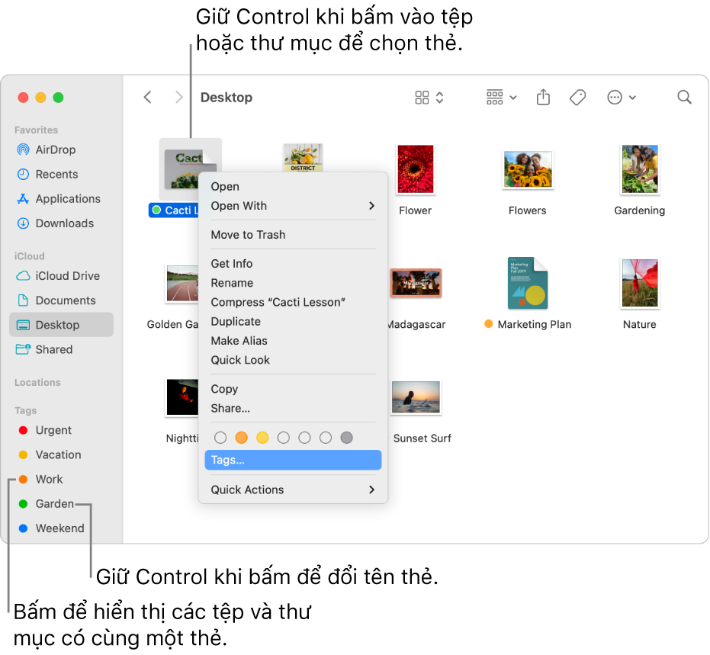The width and height of the screenshot is (710, 655).
Task: Click the Tags section header
Action: pos(25,410)
